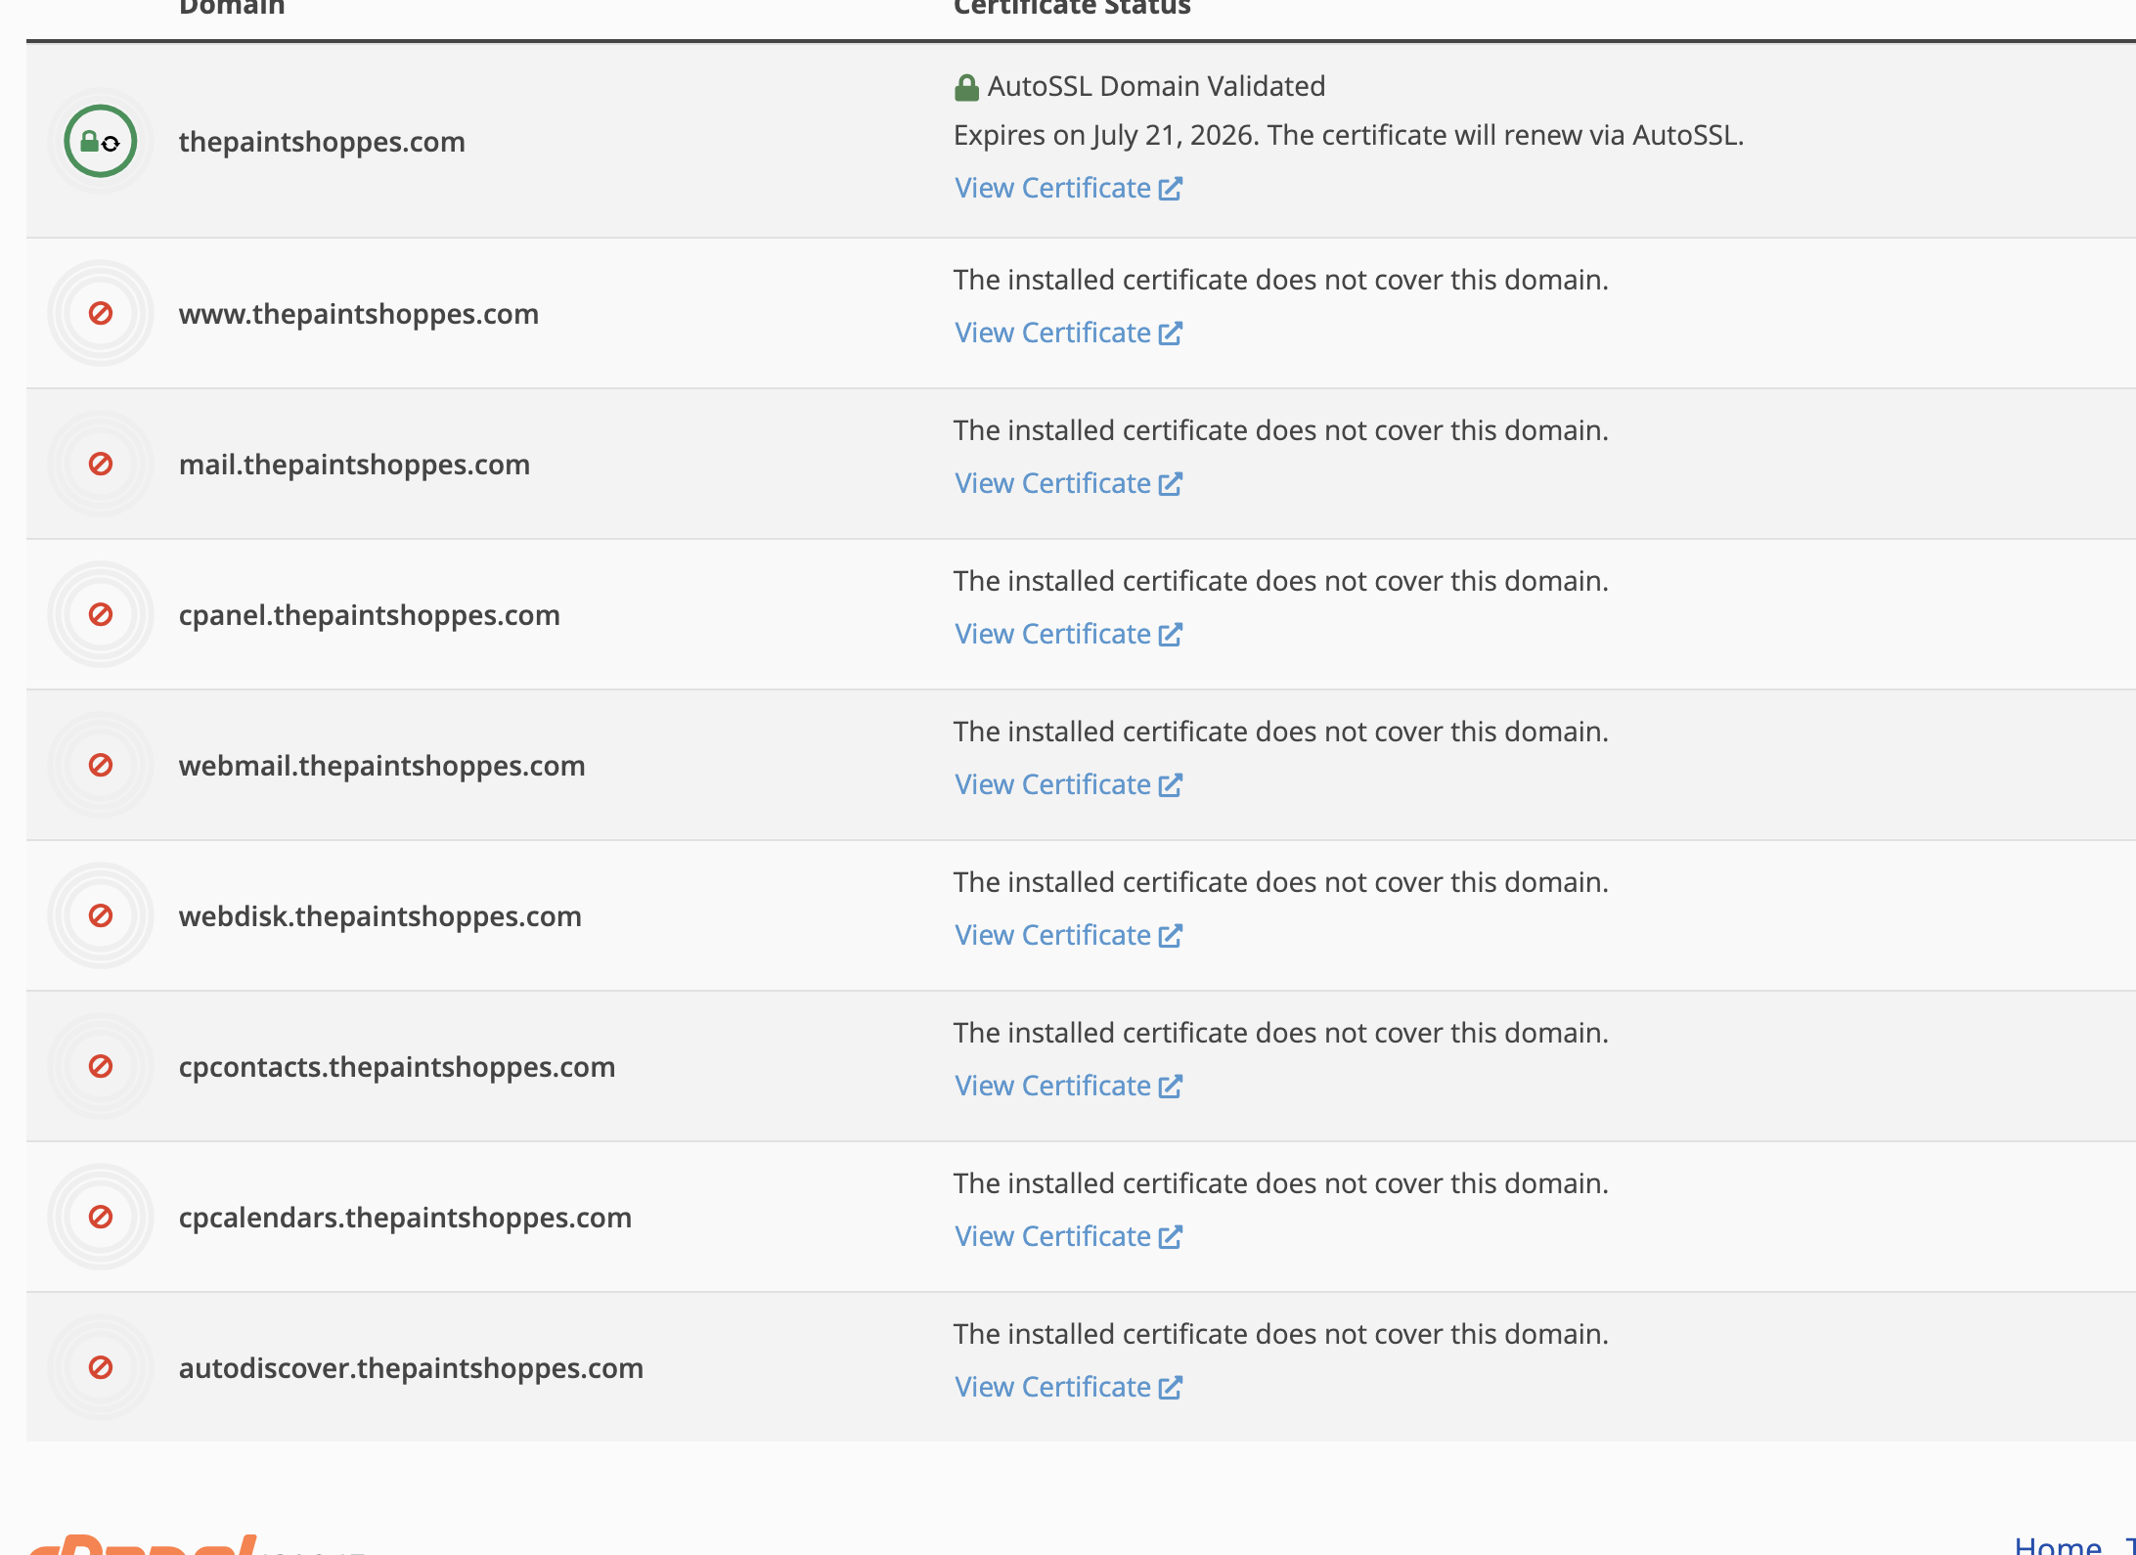Open View Certificate for autodiscover.thepaintshoppes.com

tap(1051, 1386)
